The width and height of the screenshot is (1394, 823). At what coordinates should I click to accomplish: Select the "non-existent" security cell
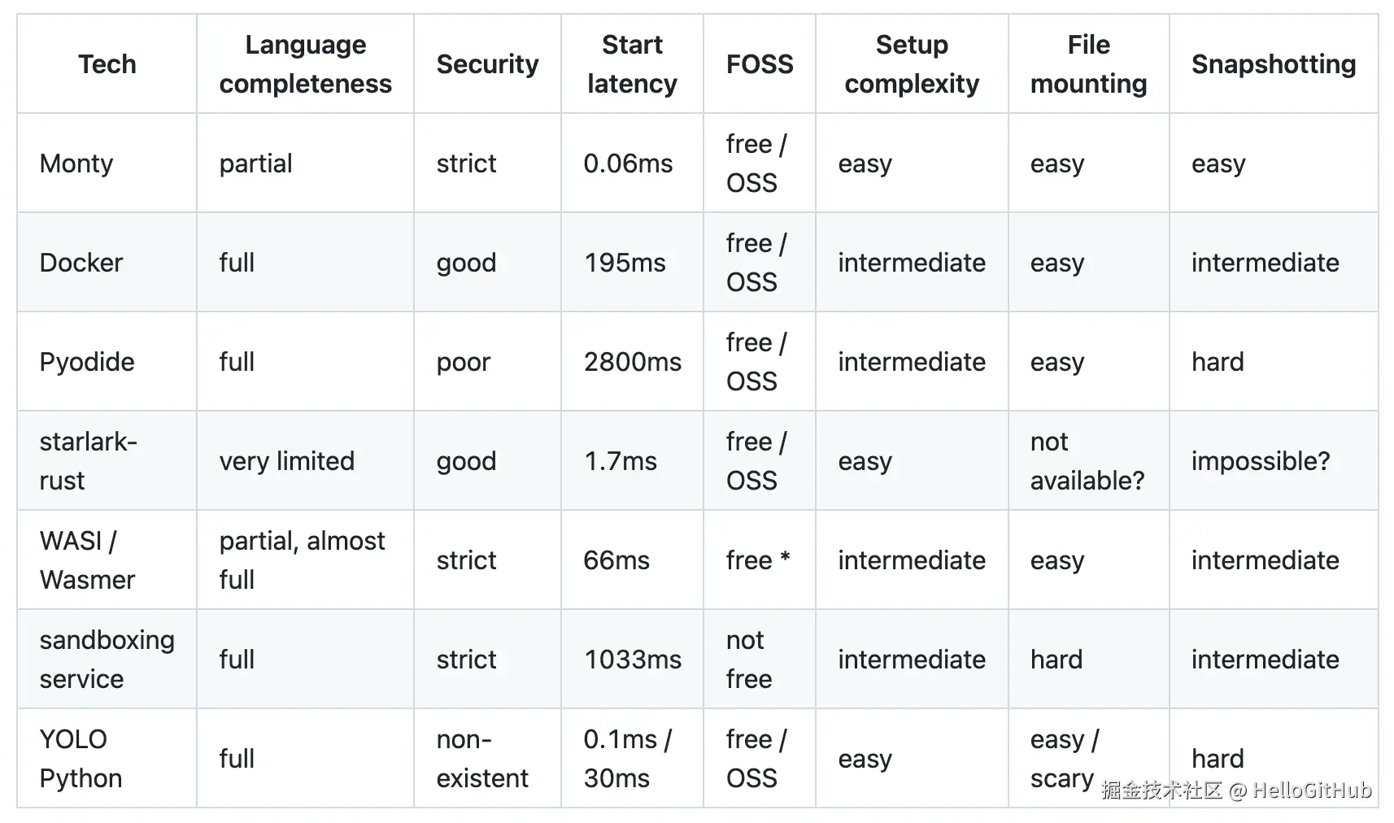pos(482,759)
